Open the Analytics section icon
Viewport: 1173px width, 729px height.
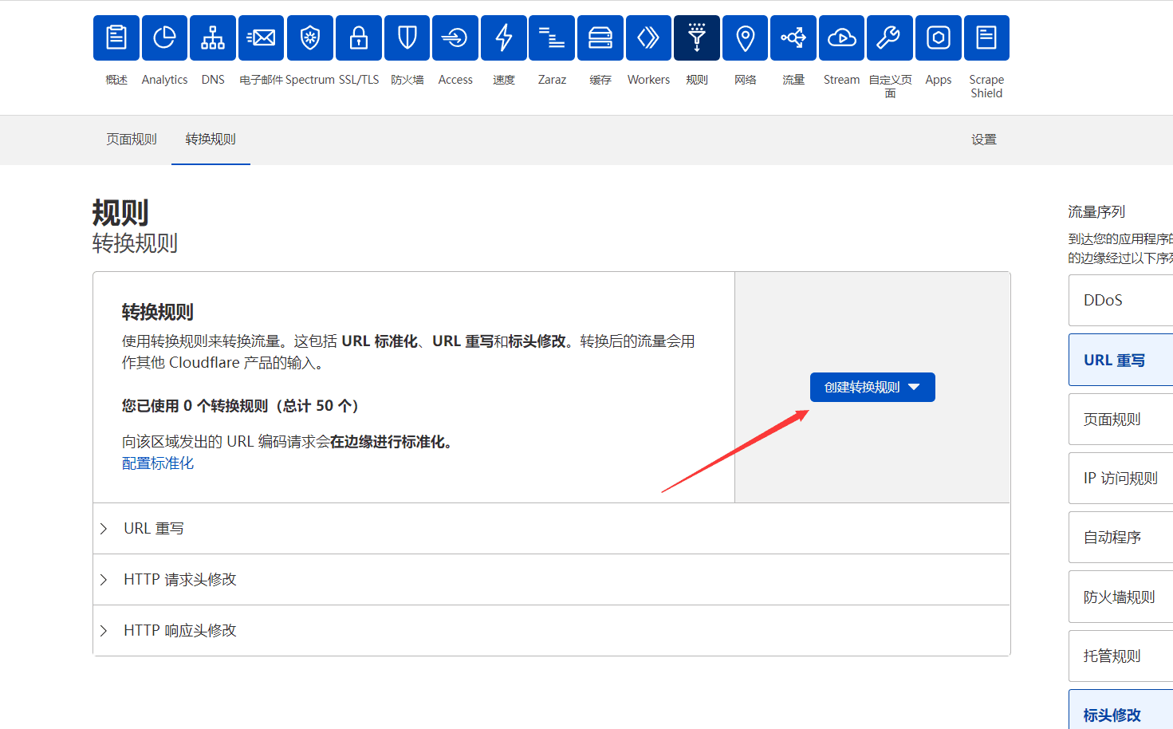point(164,38)
